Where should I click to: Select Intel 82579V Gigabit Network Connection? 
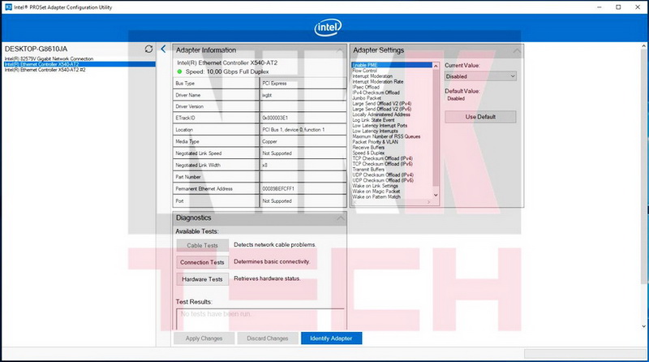tap(49, 58)
